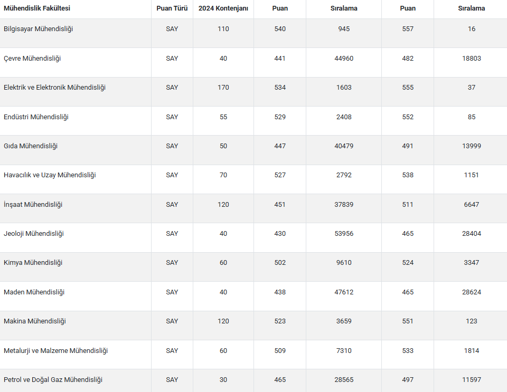
Task: Open Havacılık ve Uzay Mühendisliği
Action: [x=50, y=175]
